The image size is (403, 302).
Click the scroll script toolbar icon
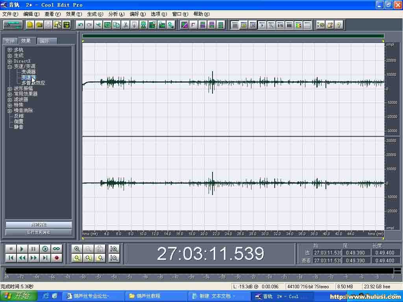tap(330, 25)
